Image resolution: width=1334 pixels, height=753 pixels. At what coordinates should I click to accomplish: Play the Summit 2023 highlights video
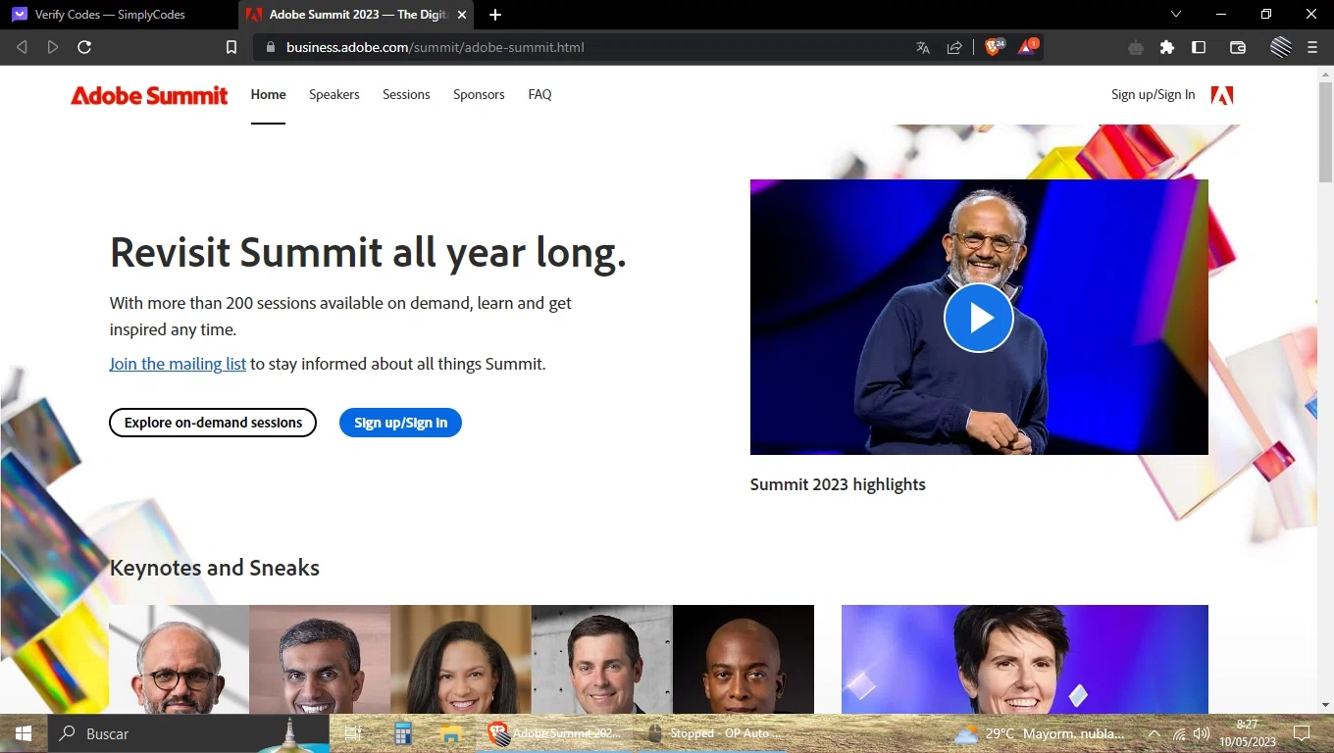978,318
